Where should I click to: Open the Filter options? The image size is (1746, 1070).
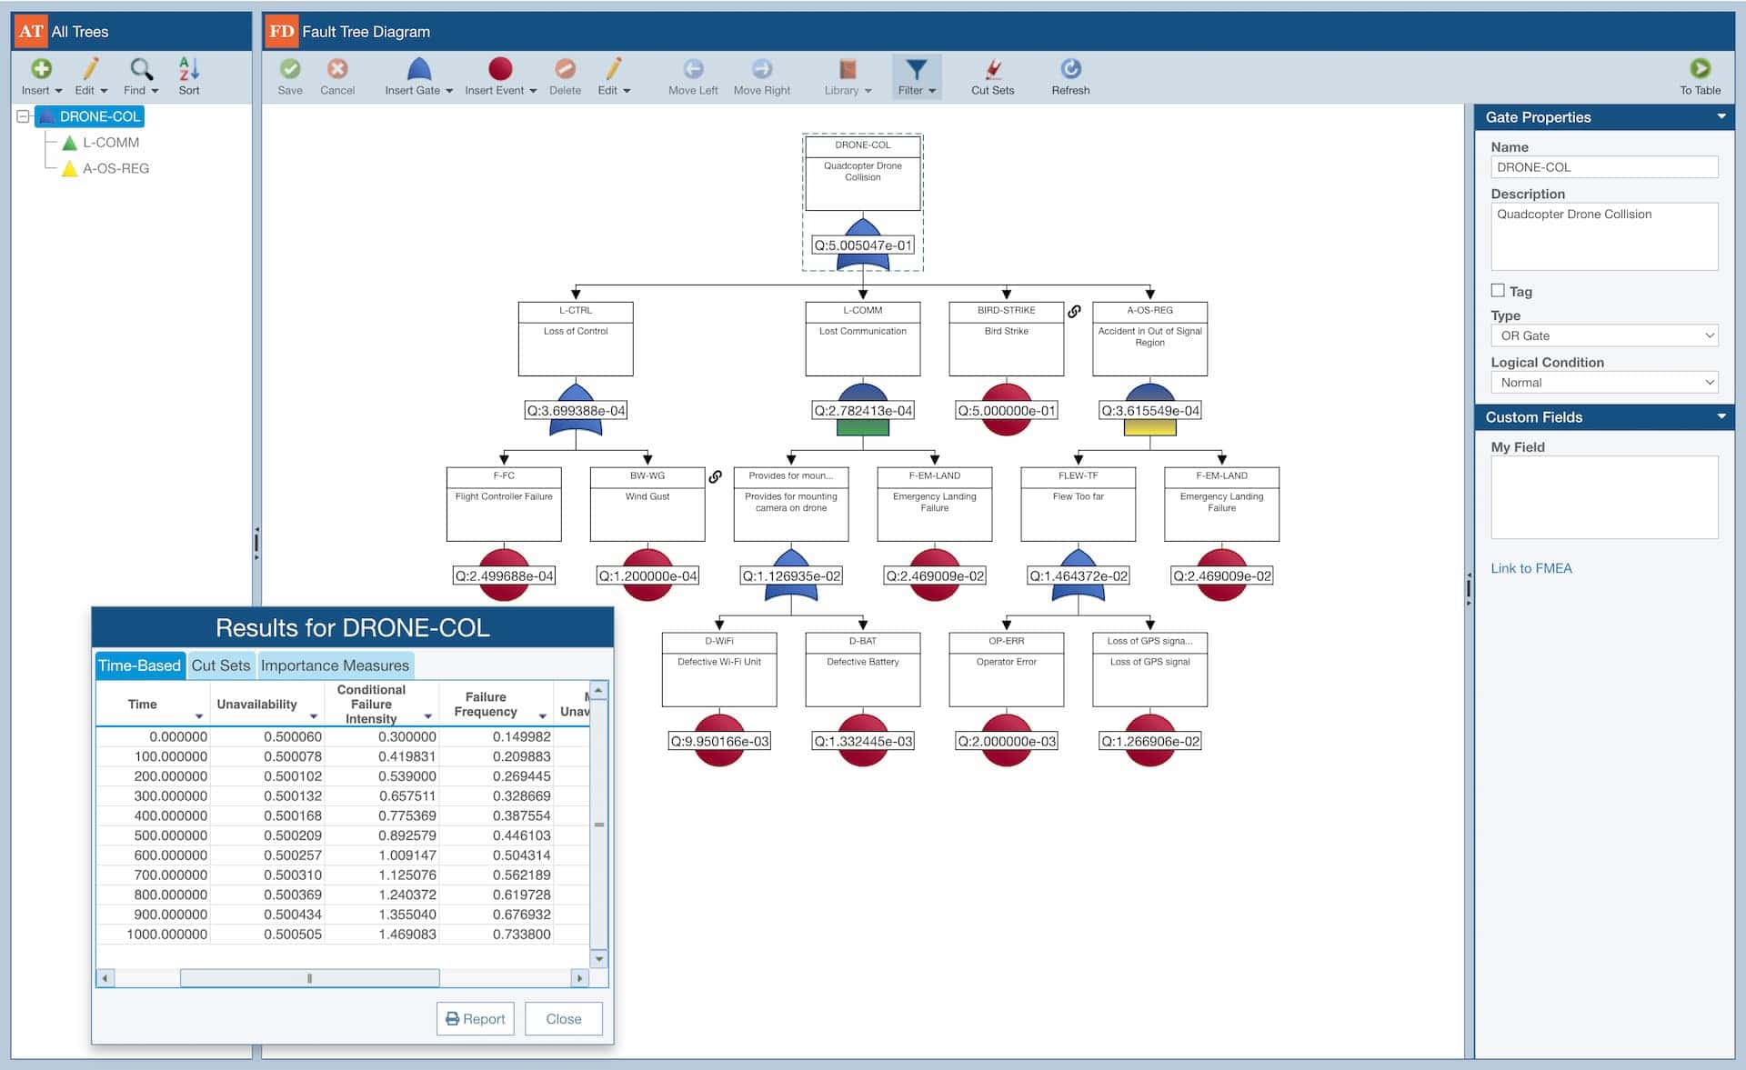[x=916, y=76]
